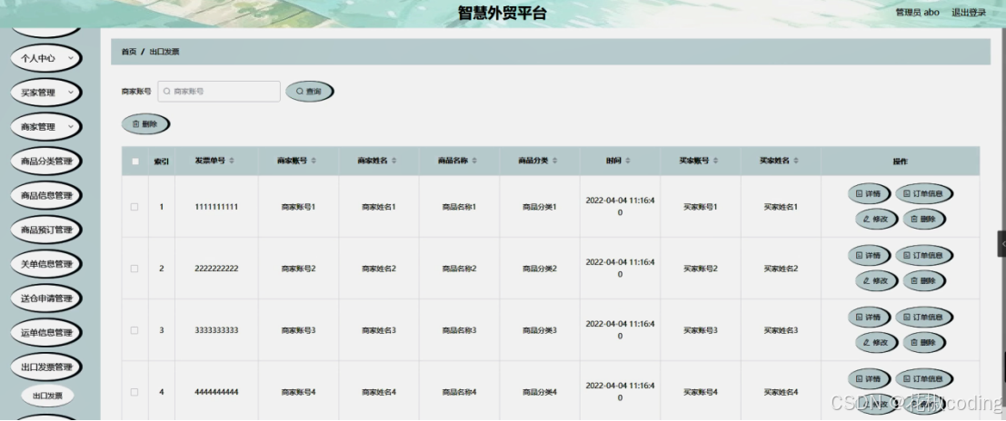Click cell 商家账号1 in row 1
Screen dimensions: 1006x421
pyautogui.click(x=298, y=207)
